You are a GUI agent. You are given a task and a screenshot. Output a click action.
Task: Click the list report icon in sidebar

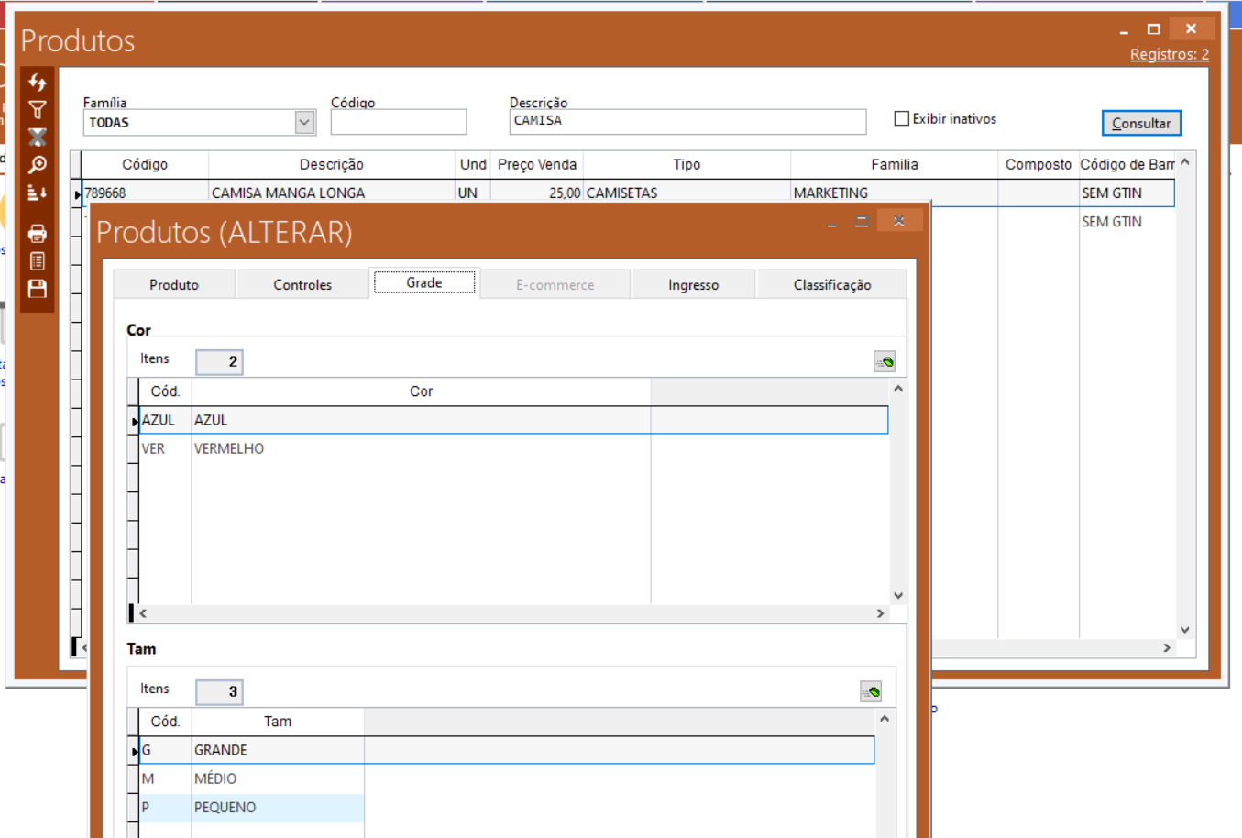pyautogui.click(x=38, y=261)
